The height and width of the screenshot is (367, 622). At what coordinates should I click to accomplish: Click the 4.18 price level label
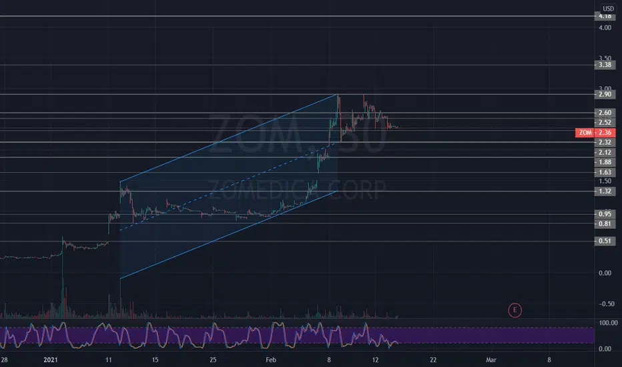pos(605,16)
